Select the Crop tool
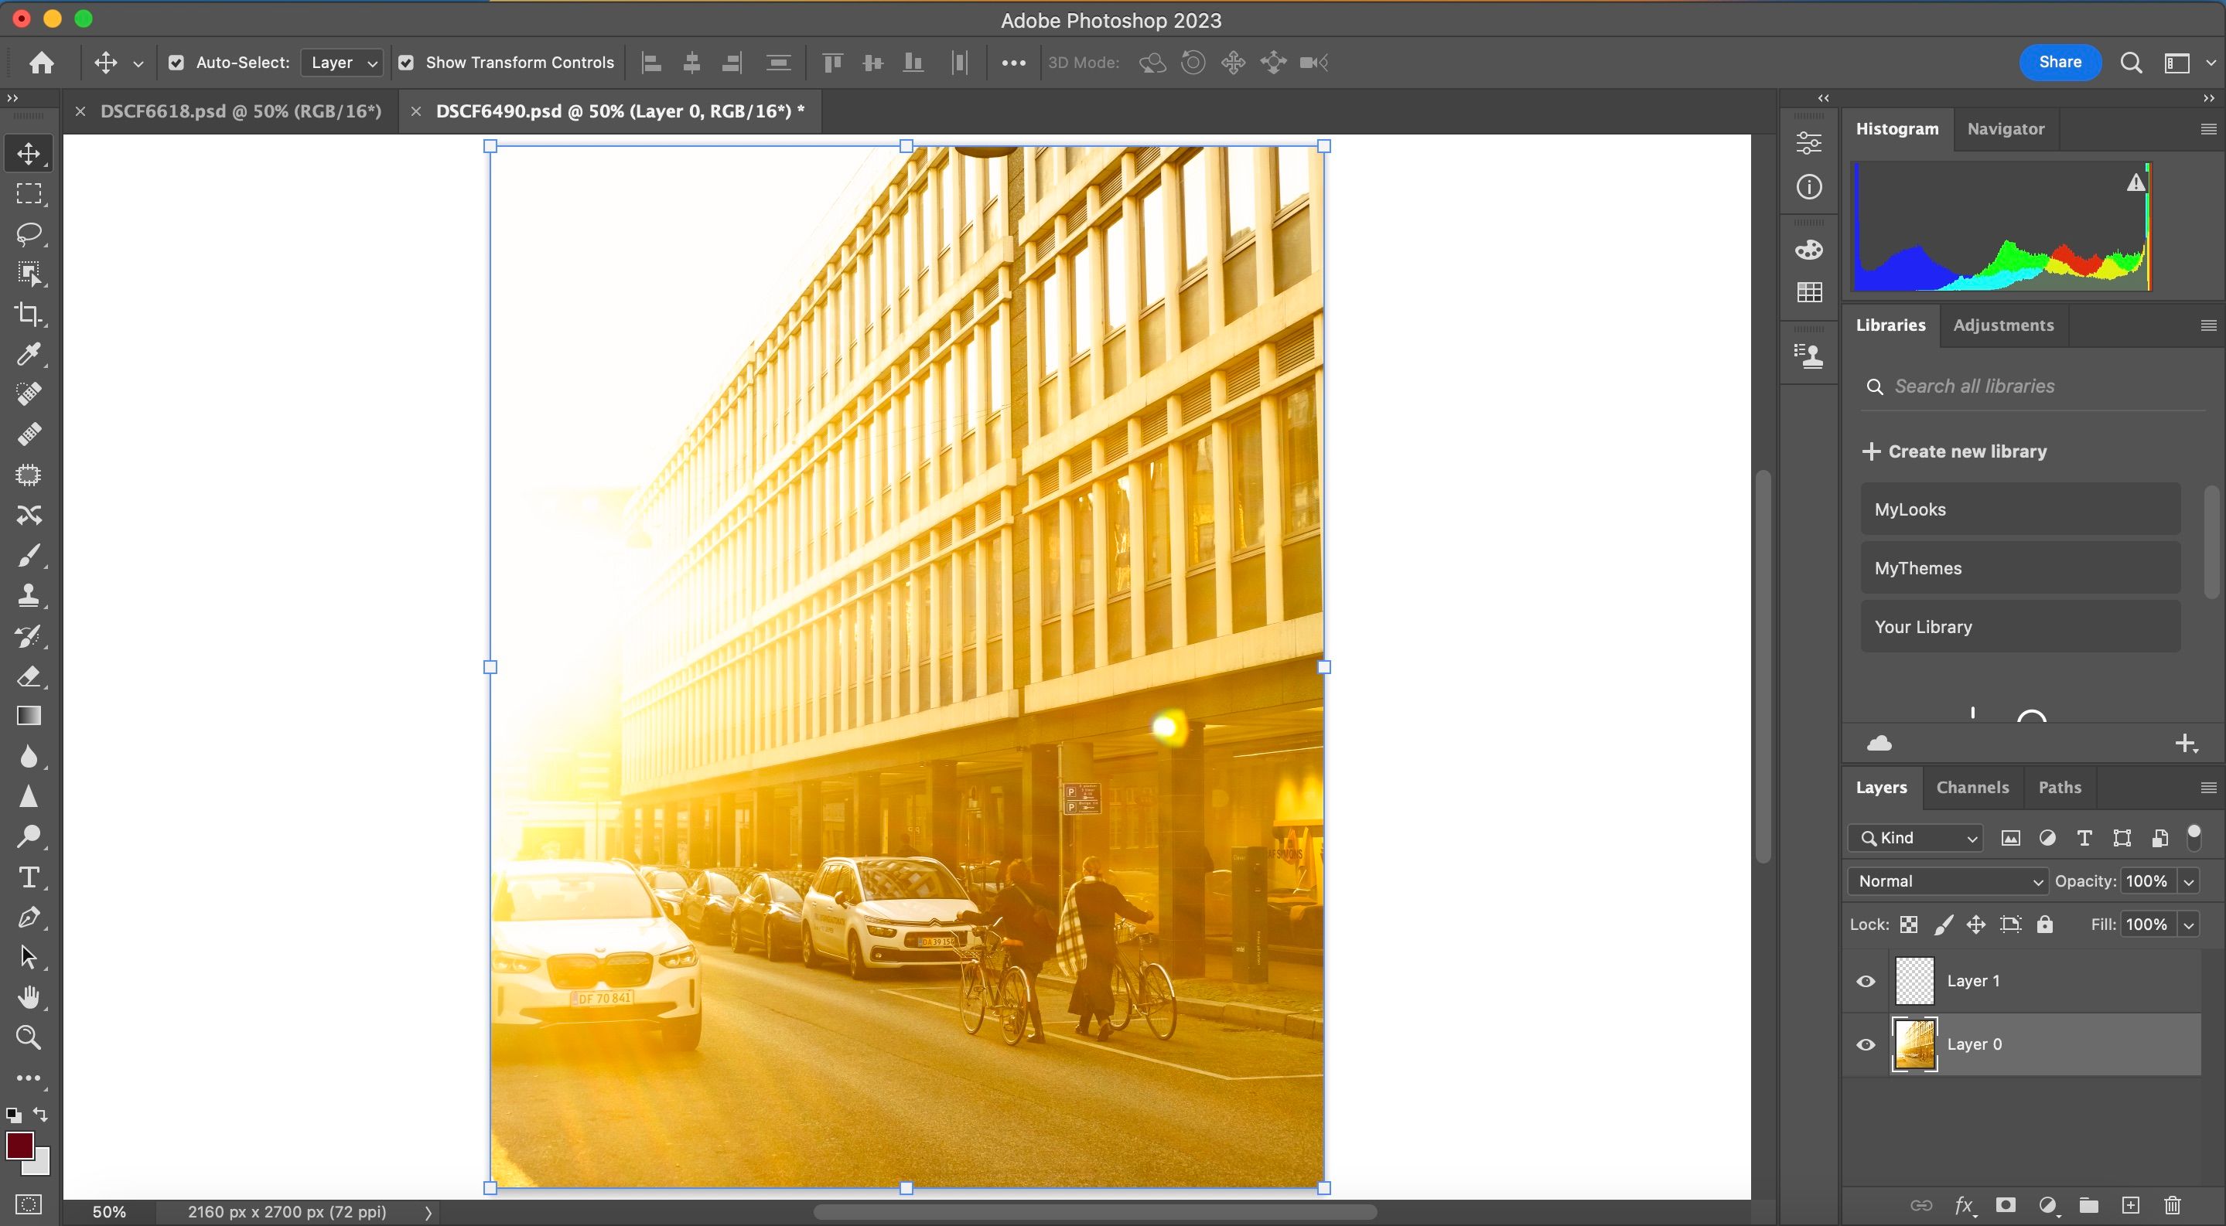This screenshot has height=1226, width=2226. [x=29, y=315]
